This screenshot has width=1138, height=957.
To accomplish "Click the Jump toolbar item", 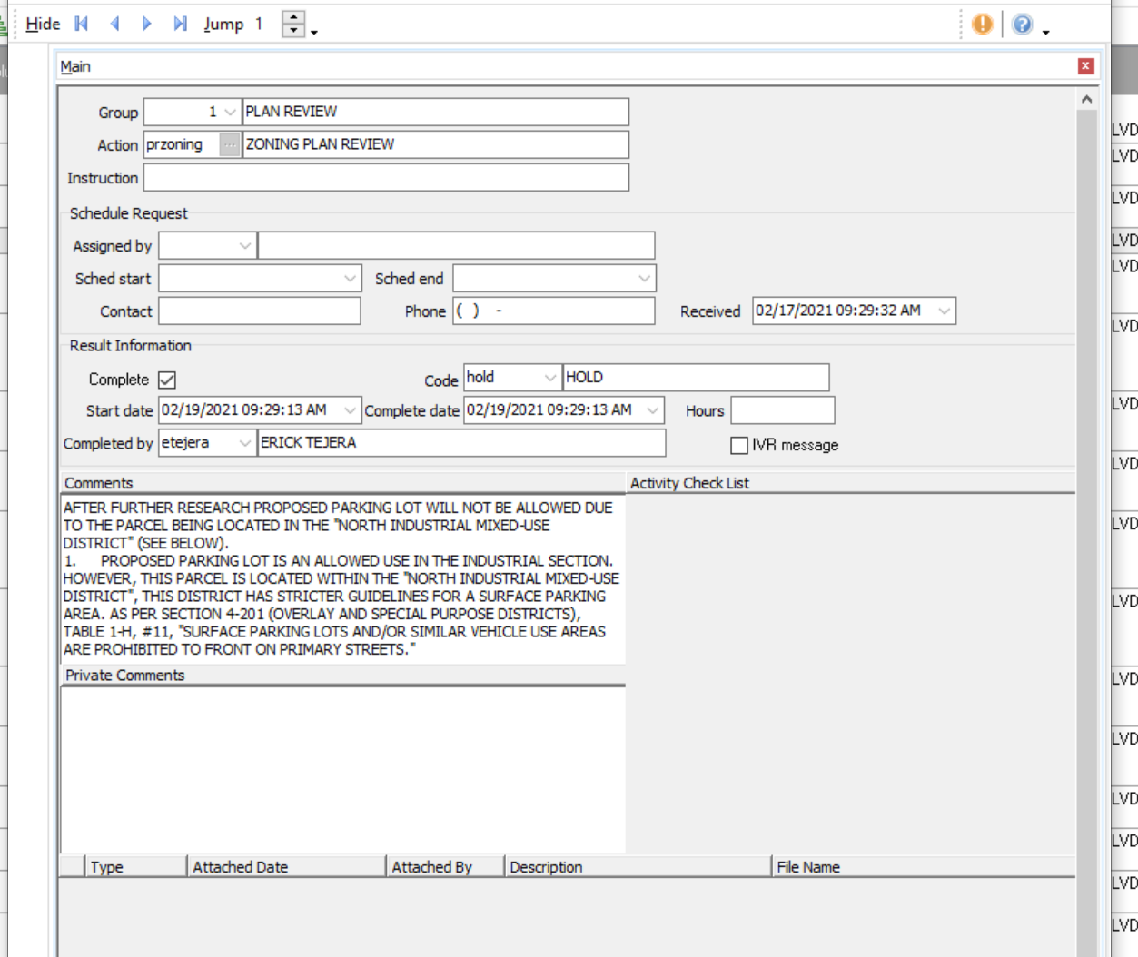I will click(223, 25).
